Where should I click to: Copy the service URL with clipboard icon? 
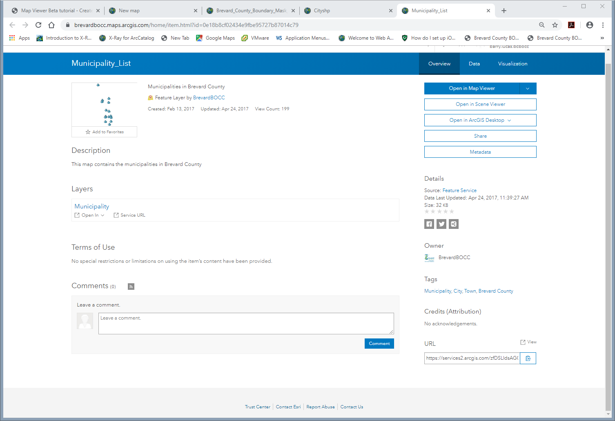[x=528, y=358]
